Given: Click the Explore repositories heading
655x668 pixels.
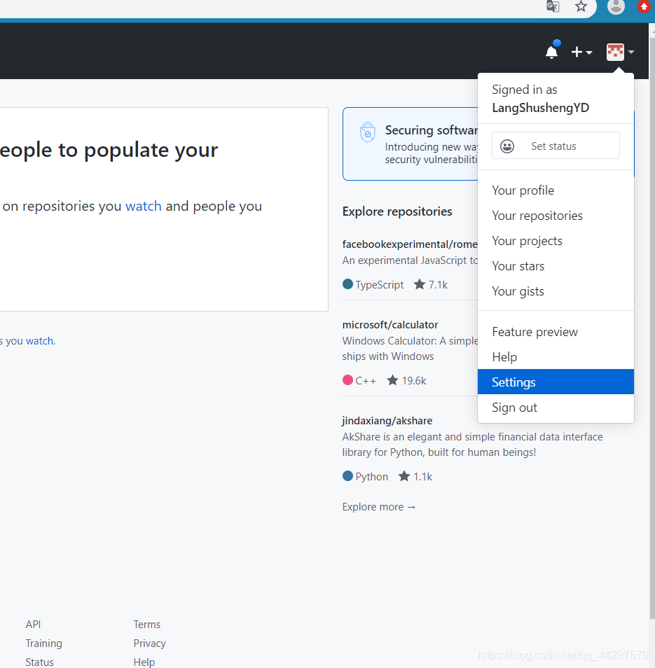Looking at the screenshot, I should click(397, 211).
